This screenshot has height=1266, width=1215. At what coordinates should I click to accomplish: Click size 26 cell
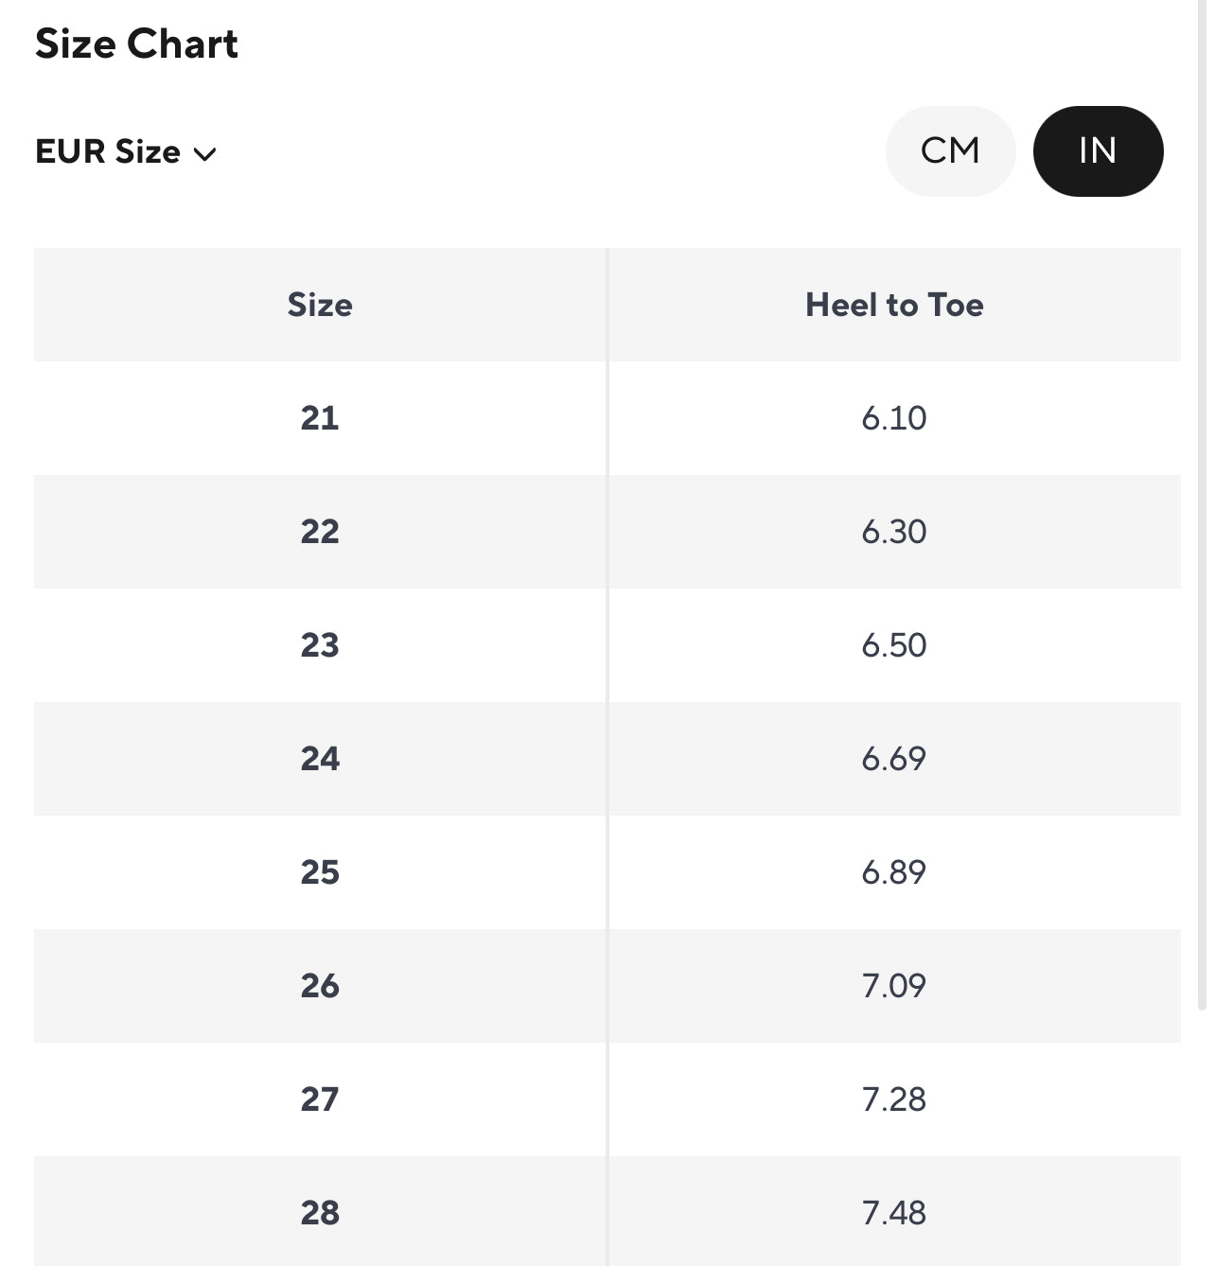coord(320,986)
